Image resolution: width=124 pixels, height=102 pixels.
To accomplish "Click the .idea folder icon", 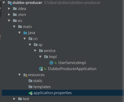I will click(15, 9).
